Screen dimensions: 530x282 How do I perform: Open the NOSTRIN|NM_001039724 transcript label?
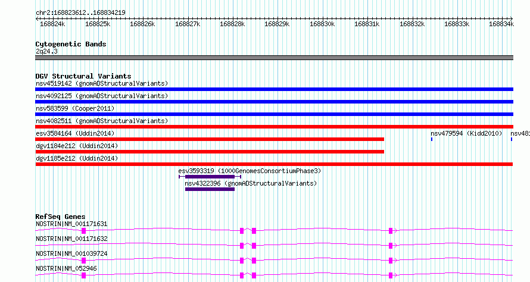tap(71, 253)
